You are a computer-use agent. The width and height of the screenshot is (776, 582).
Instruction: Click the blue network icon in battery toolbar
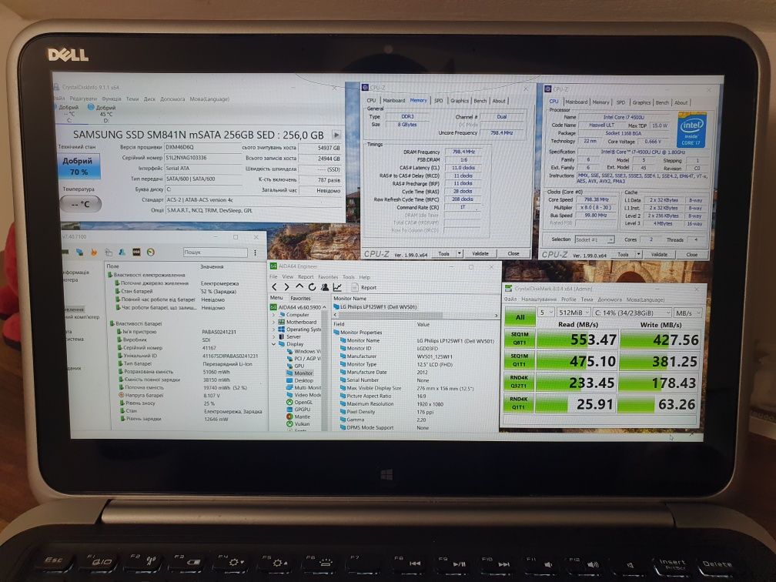click(x=79, y=253)
